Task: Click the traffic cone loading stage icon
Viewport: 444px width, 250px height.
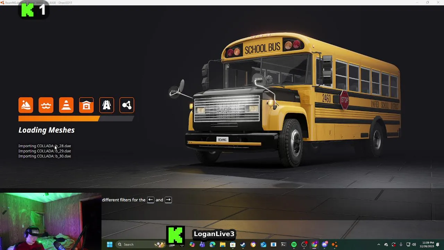Action: (x=66, y=105)
